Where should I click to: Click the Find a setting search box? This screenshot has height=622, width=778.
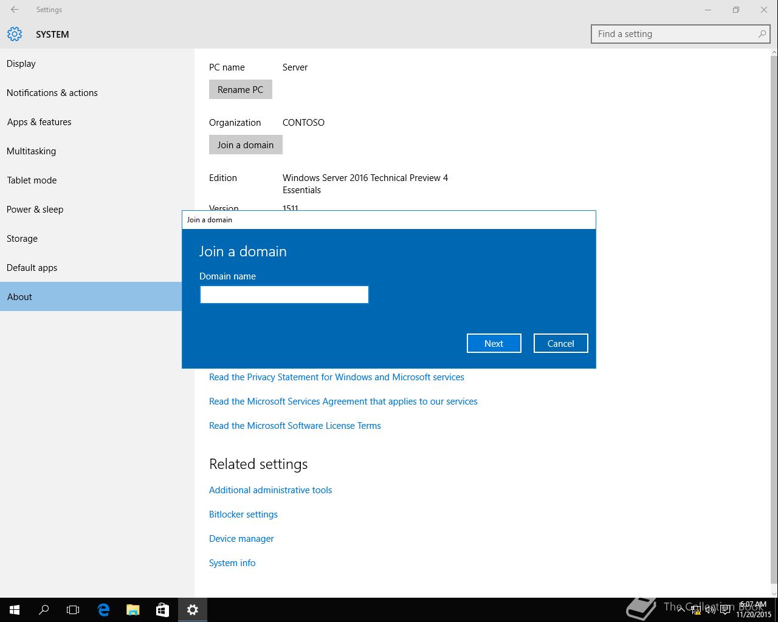tap(681, 34)
